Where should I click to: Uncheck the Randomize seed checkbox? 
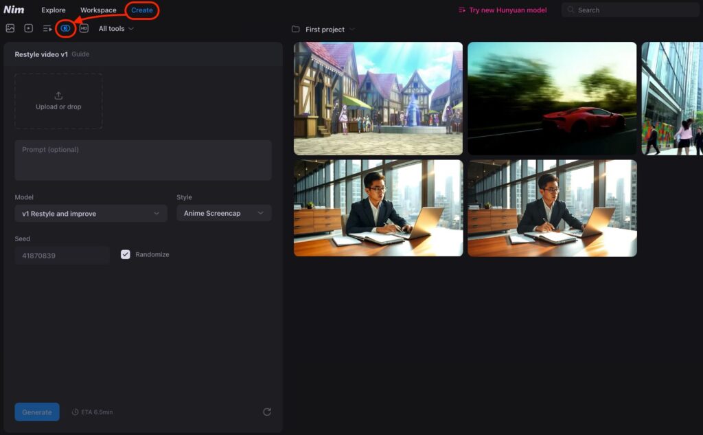click(x=126, y=254)
